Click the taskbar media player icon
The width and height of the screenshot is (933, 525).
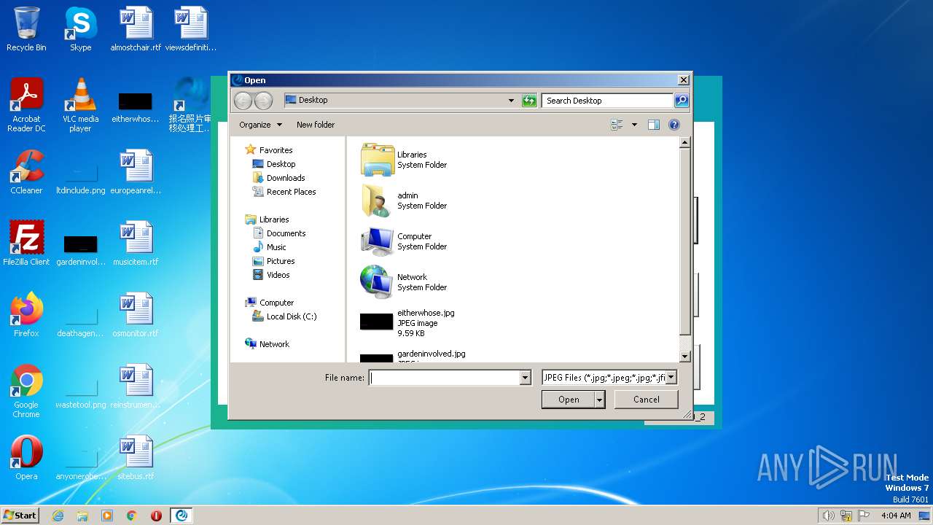tap(107, 516)
